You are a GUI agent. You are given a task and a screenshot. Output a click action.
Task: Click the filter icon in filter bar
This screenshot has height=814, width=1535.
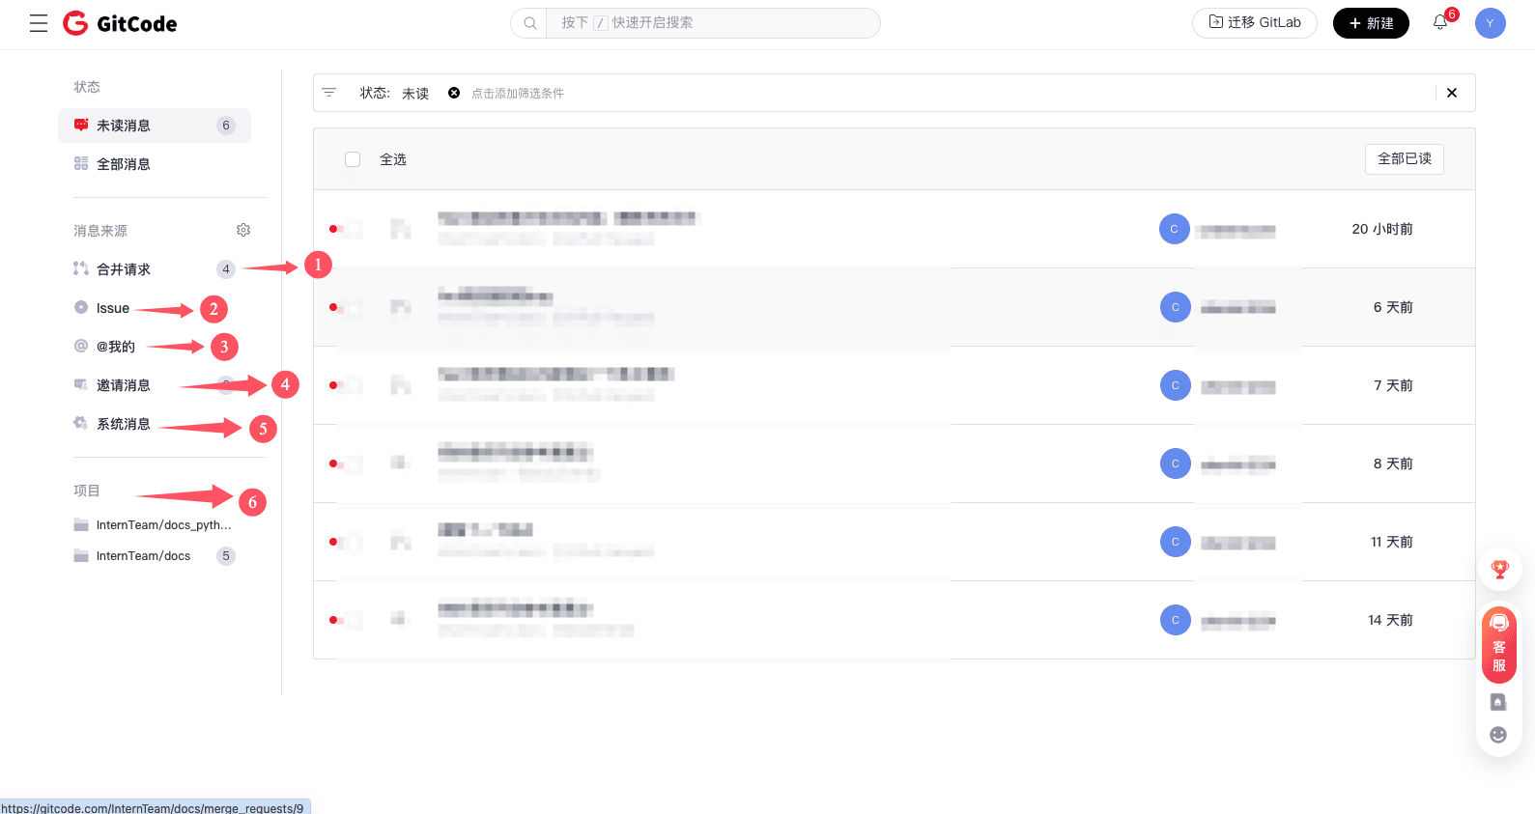(x=329, y=93)
